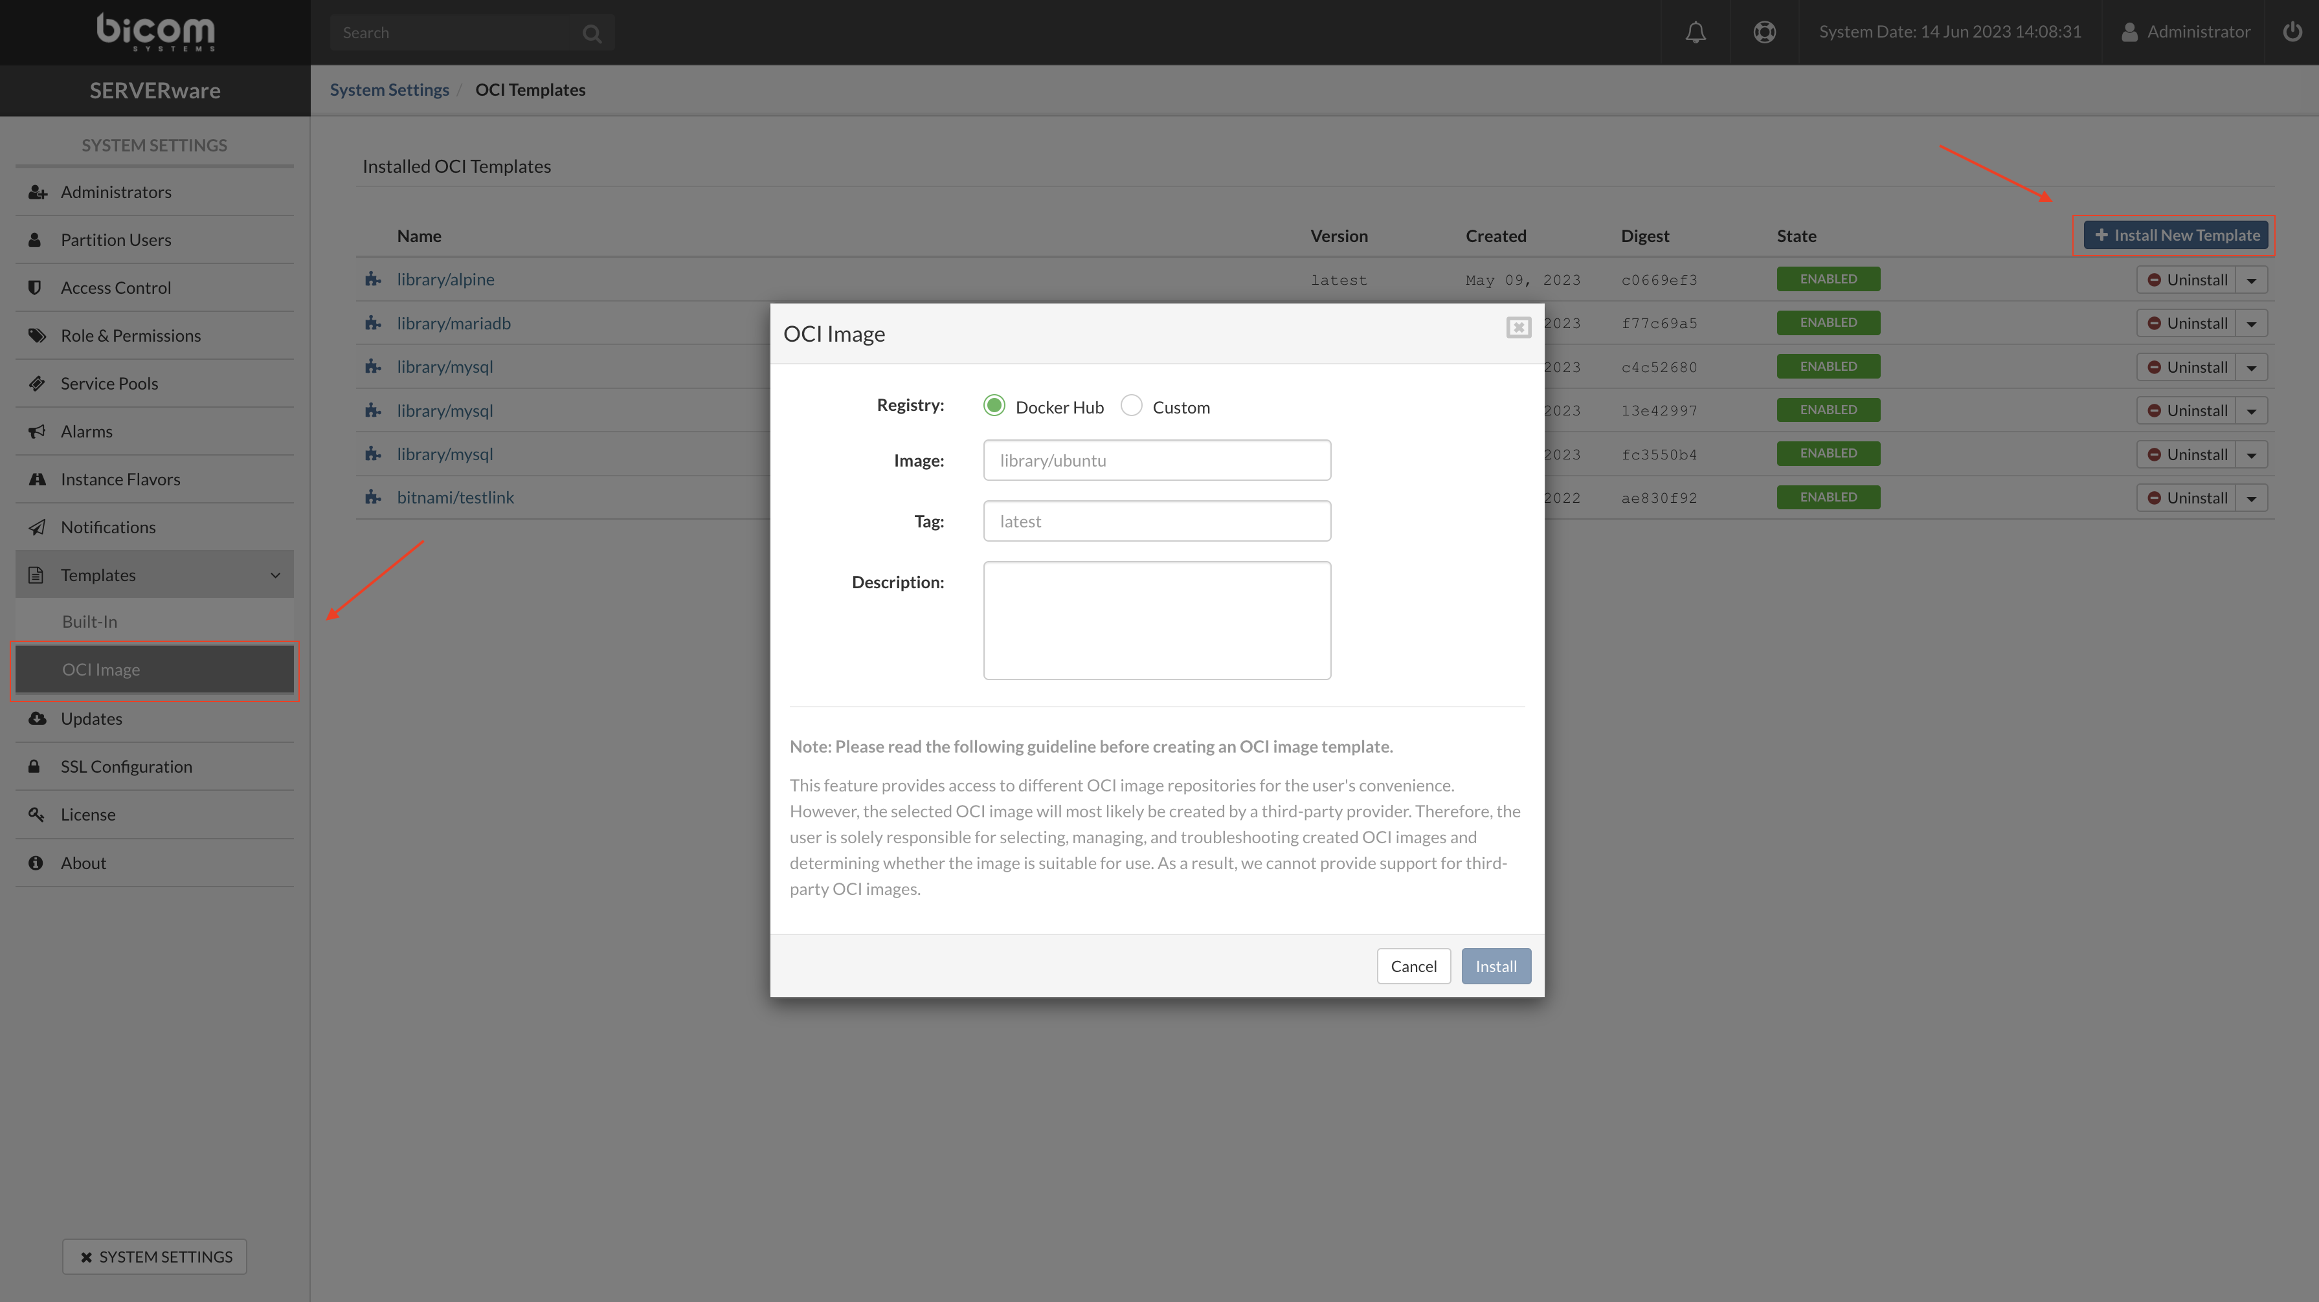Screen dimensions: 2319x1302
Task: Open dropdown arrow beside bitnami/testlink Uninstall
Action: point(2252,498)
